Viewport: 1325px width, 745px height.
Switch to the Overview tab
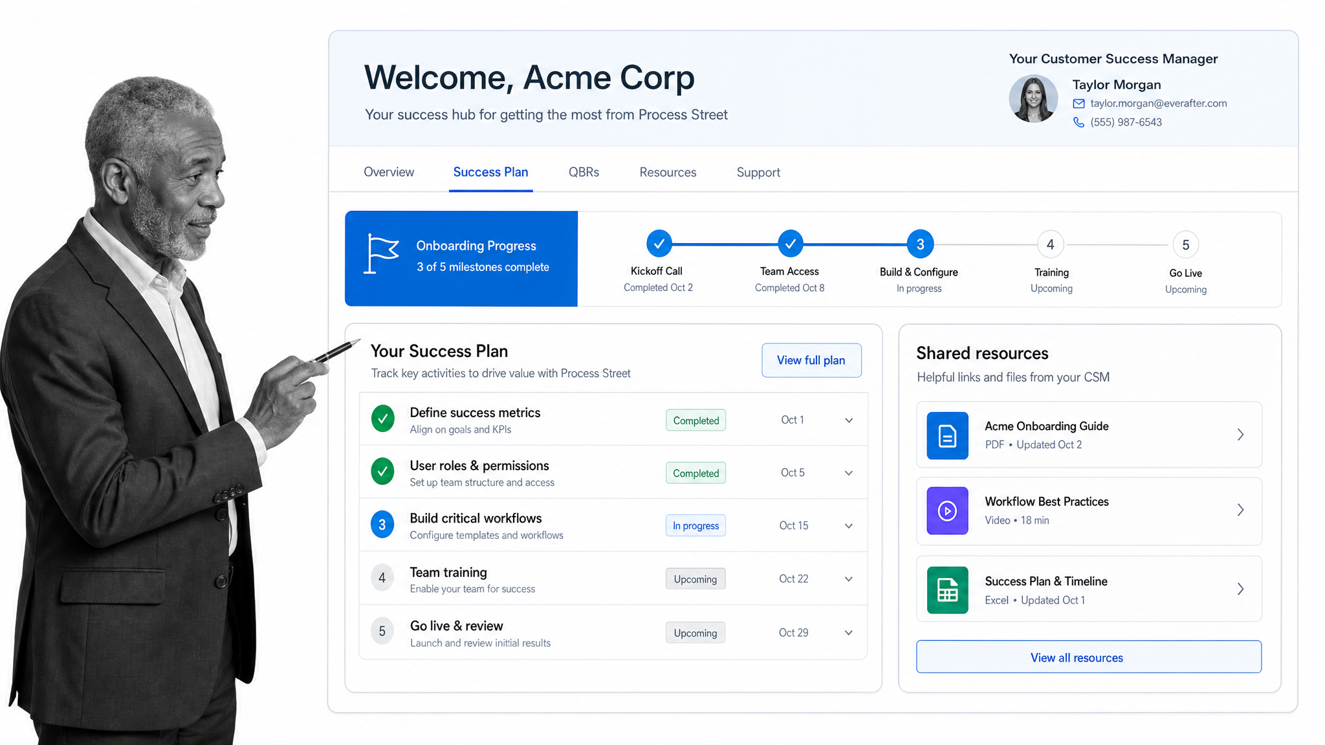pos(389,172)
